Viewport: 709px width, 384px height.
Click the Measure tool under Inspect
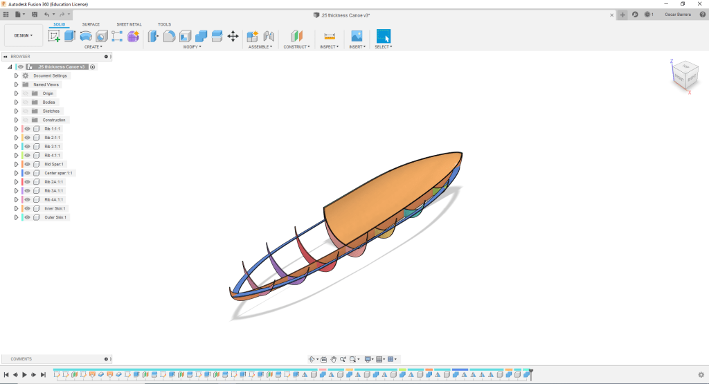(x=330, y=36)
